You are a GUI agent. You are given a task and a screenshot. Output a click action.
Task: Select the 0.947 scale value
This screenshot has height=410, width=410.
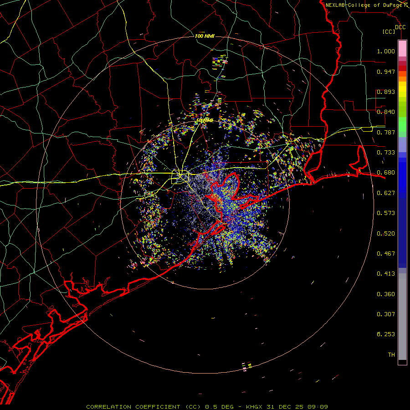(386, 72)
